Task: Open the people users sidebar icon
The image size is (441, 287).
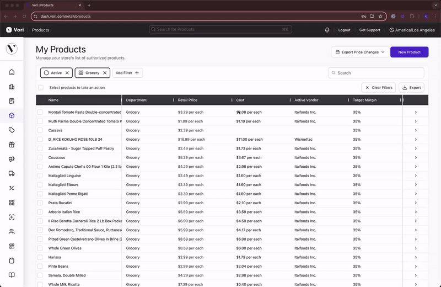Action: 12,231
